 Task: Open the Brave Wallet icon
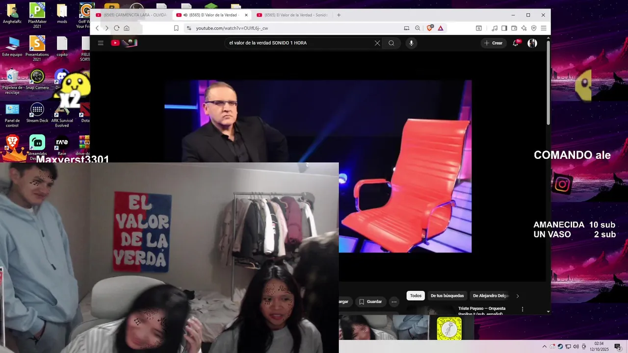[514, 28]
